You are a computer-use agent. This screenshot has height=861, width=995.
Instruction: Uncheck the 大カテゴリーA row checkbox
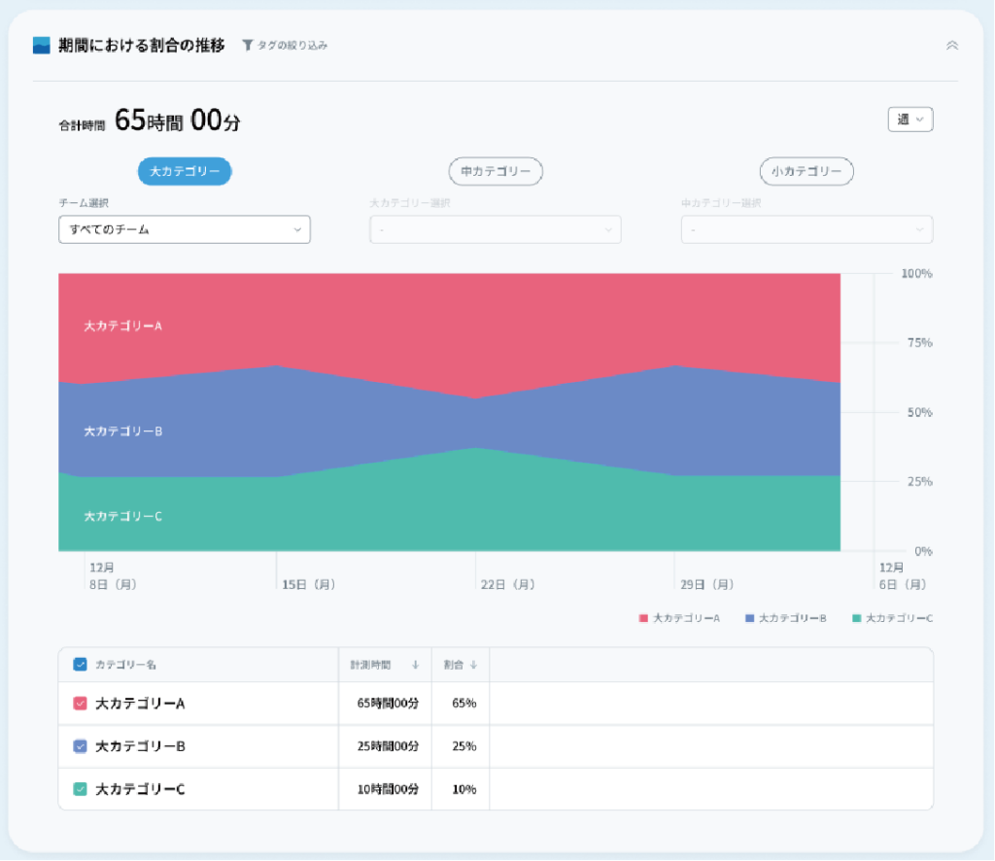tap(80, 703)
